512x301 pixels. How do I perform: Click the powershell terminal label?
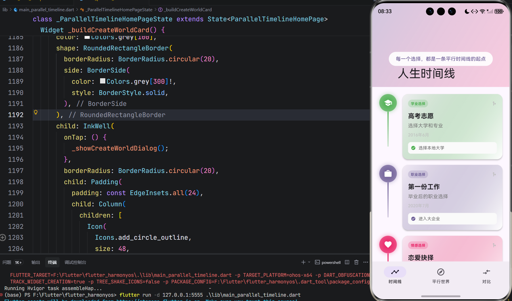[x=331, y=262]
